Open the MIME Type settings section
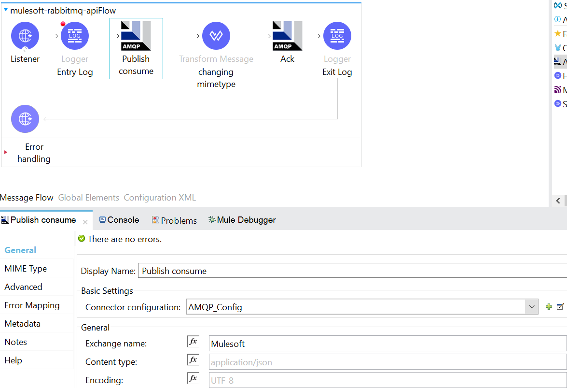 coord(26,269)
